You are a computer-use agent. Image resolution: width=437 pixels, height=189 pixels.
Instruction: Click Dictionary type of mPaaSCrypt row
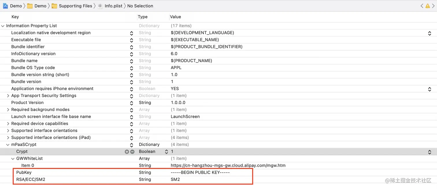[x=149, y=144]
